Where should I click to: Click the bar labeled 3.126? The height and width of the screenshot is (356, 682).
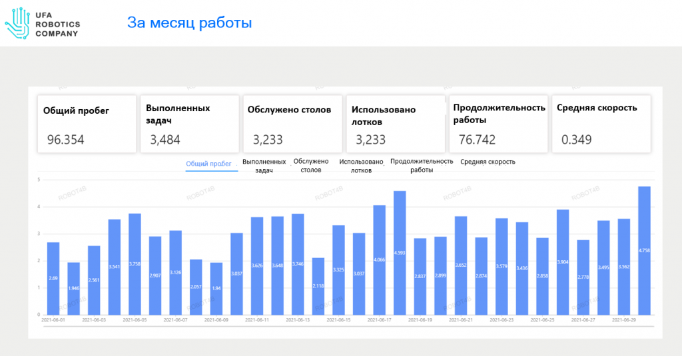[176, 273]
